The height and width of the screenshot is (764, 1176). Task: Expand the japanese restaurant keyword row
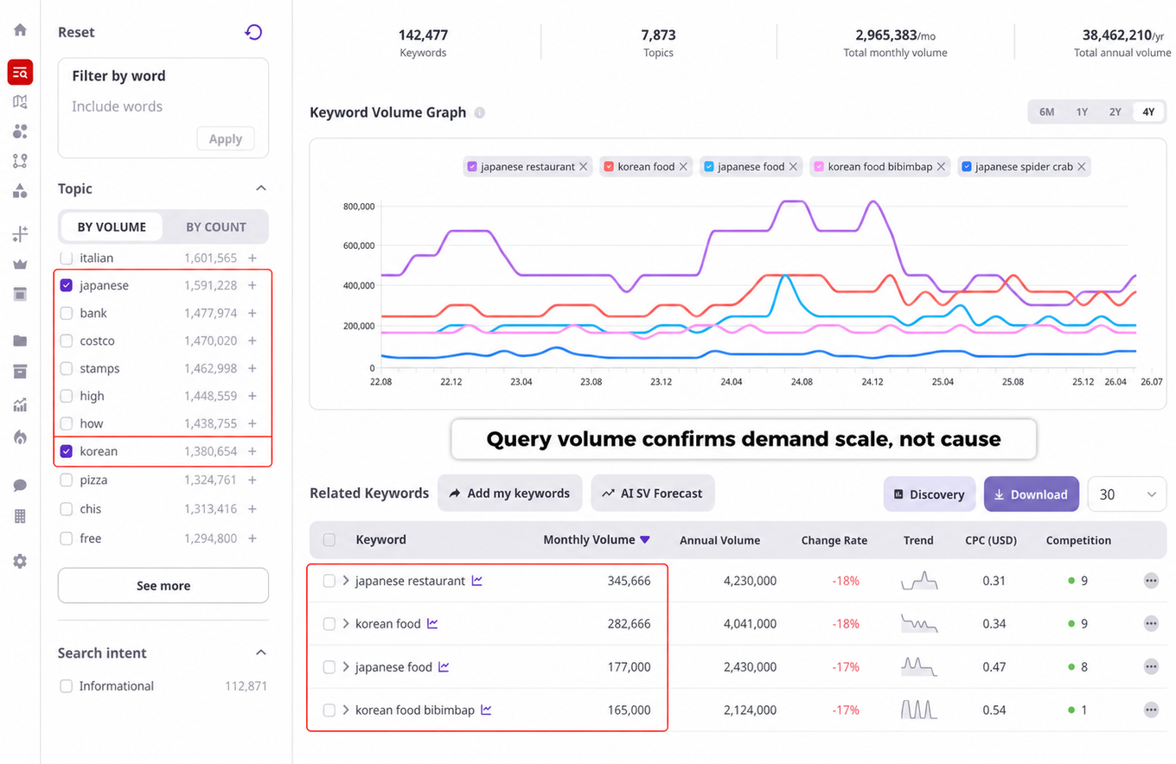pyautogui.click(x=346, y=581)
